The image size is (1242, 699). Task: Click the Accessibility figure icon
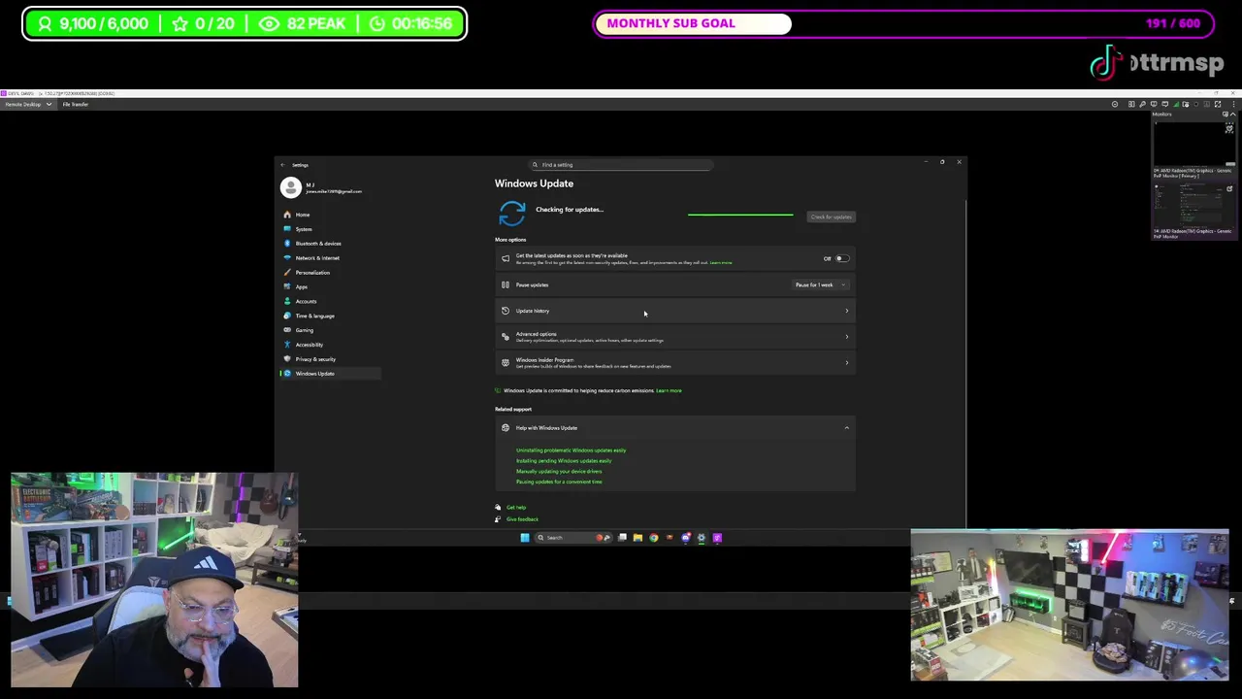click(287, 345)
